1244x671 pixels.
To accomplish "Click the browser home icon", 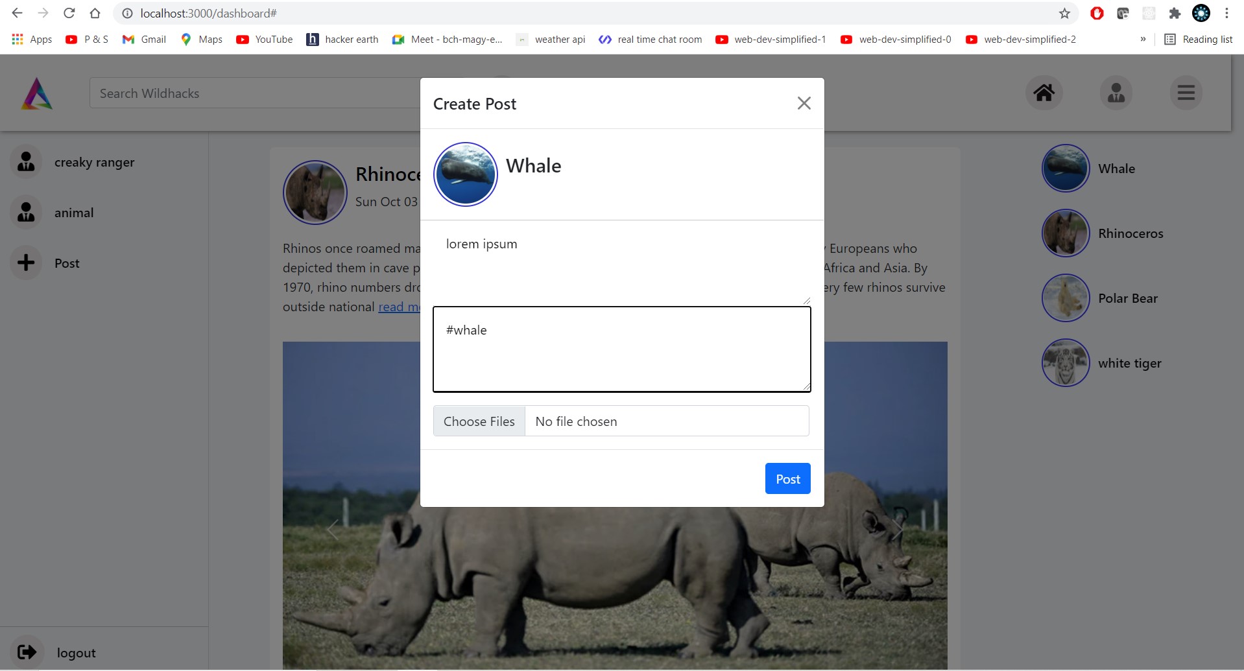I will 95,13.
